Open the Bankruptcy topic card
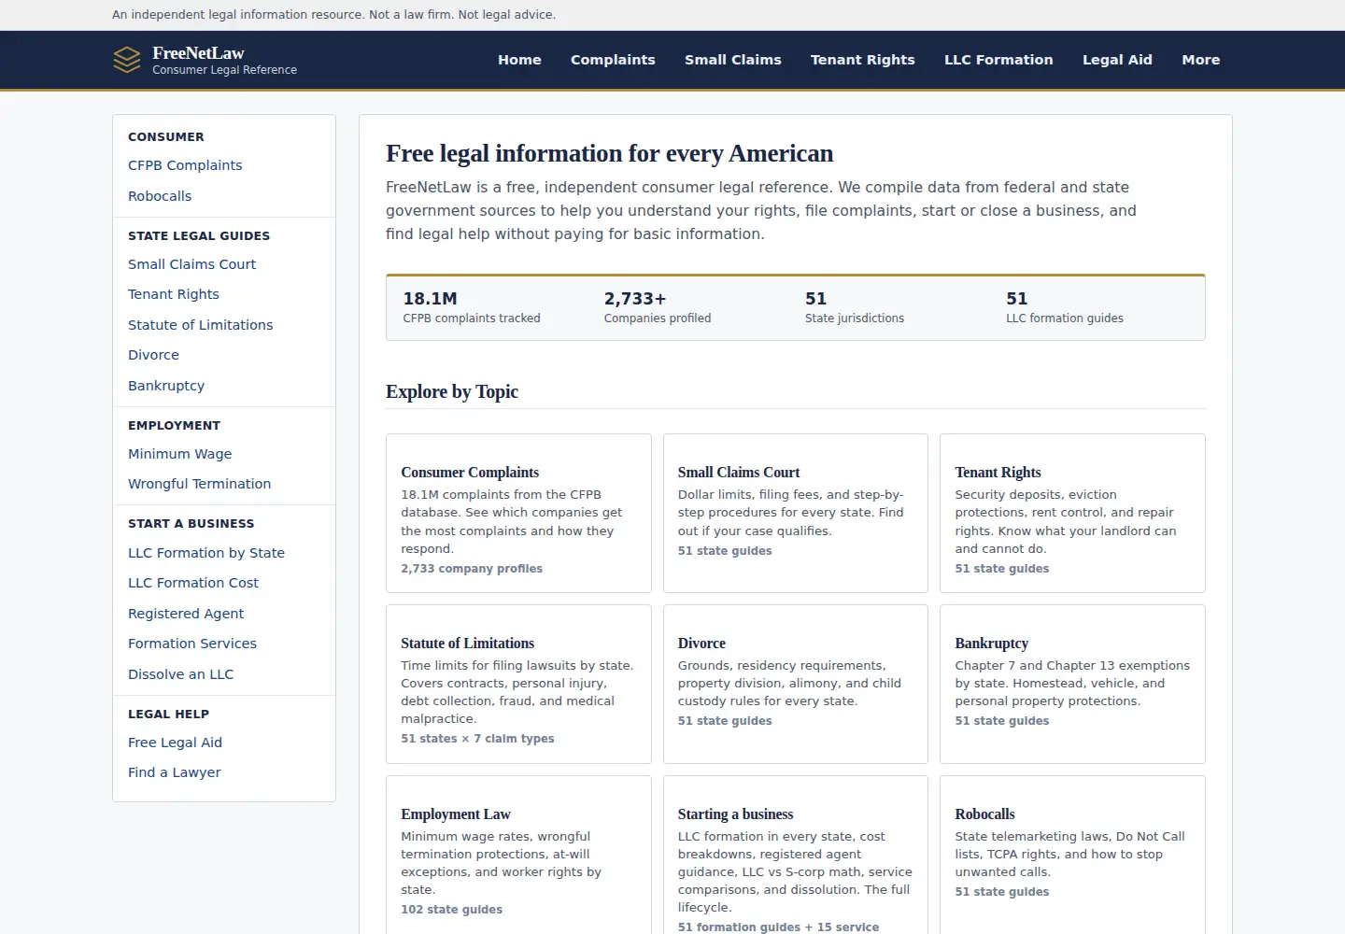The height and width of the screenshot is (934, 1345). click(x=1072, y=684)
